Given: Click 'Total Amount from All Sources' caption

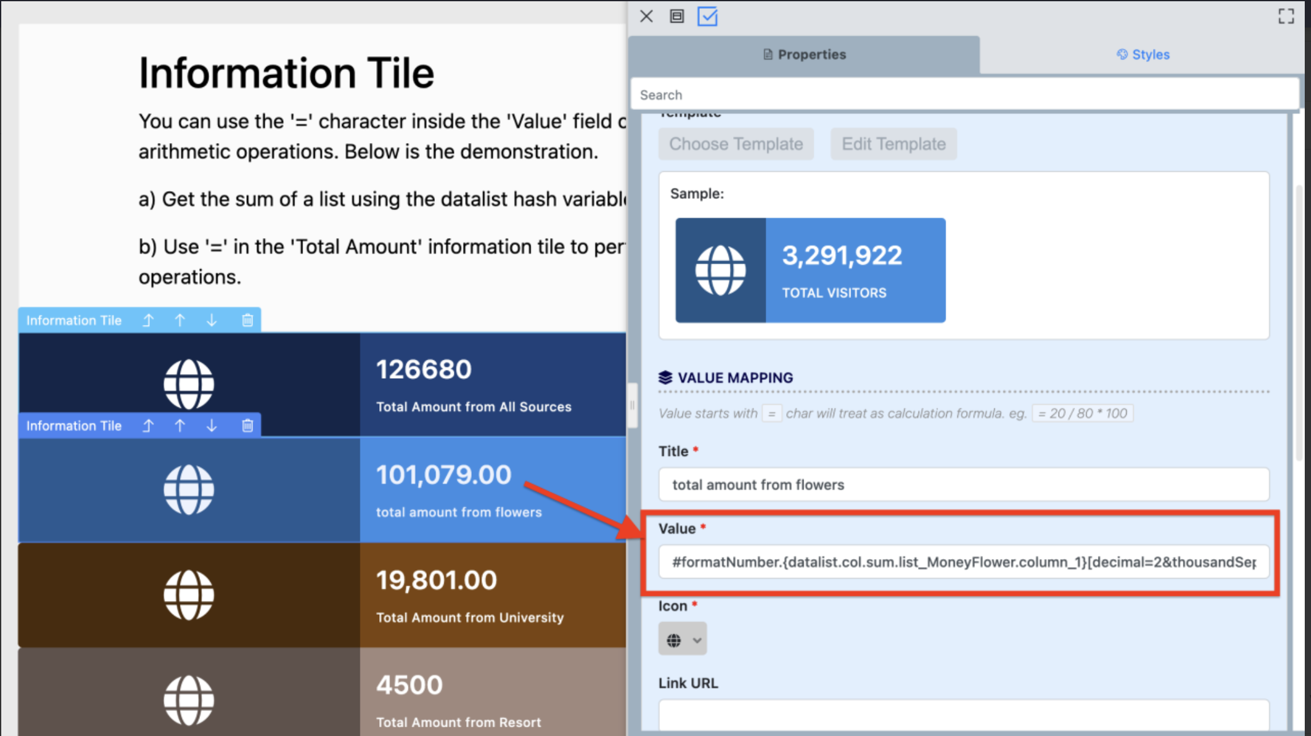Looking at the screenshot, I should click(474, 407).
